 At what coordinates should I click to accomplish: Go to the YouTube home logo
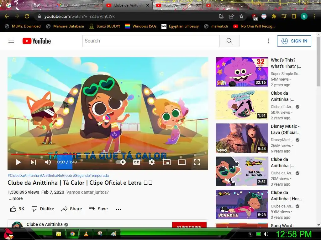point(37,41)
